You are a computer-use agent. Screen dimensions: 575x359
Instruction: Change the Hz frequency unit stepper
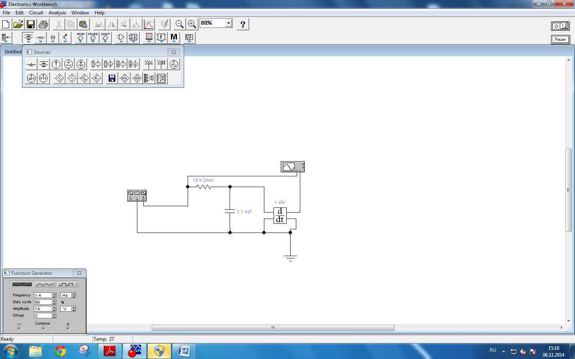tap(73, 295)
